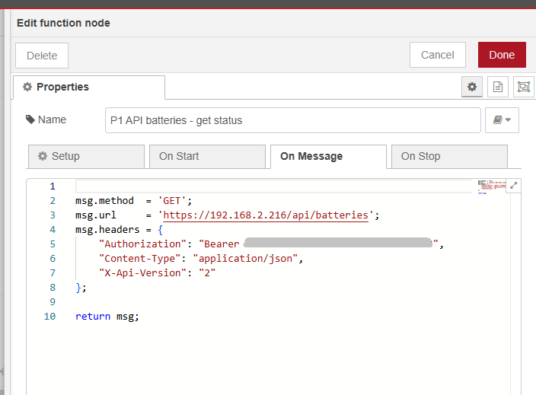This screenshot has width=536, height=395.
Task: Select the On Message tab
Action: coord(327,156)
